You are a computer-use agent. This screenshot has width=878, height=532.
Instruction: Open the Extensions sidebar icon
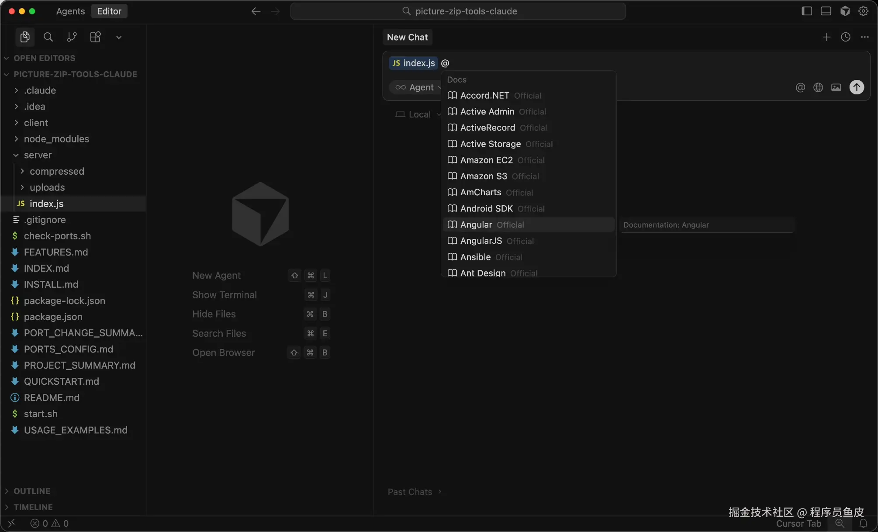click(x=95, y=37)
